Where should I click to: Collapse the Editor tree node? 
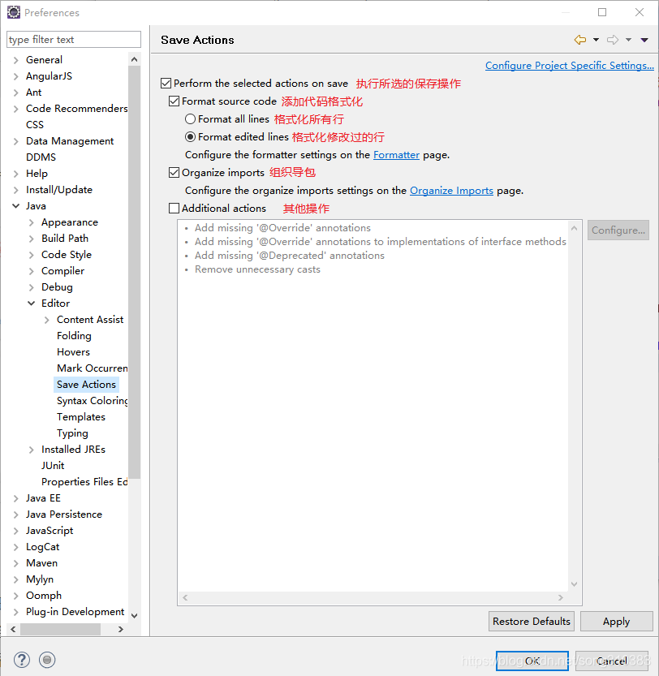click(x=32, y=304)
